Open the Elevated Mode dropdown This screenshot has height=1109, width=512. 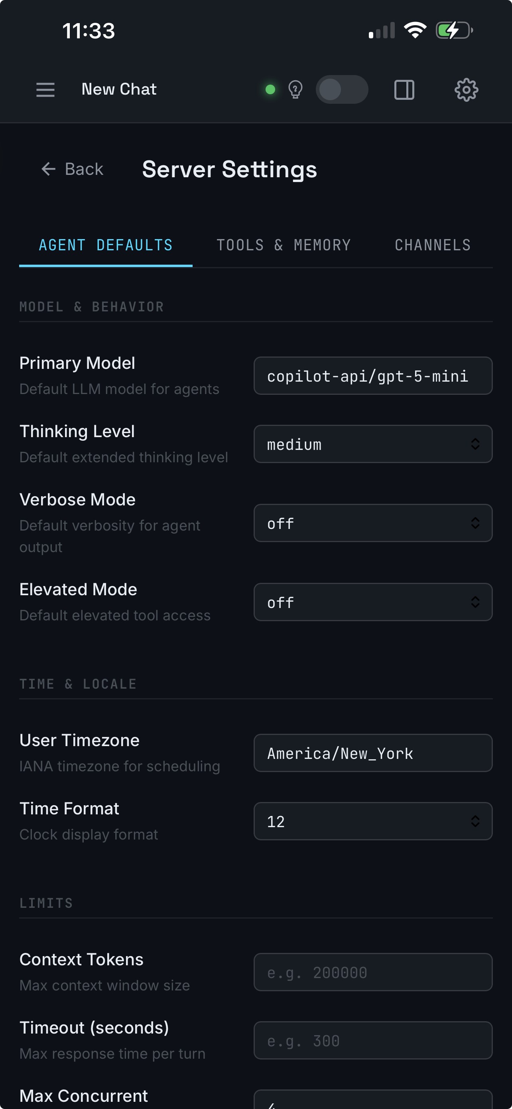click(373, 602)
